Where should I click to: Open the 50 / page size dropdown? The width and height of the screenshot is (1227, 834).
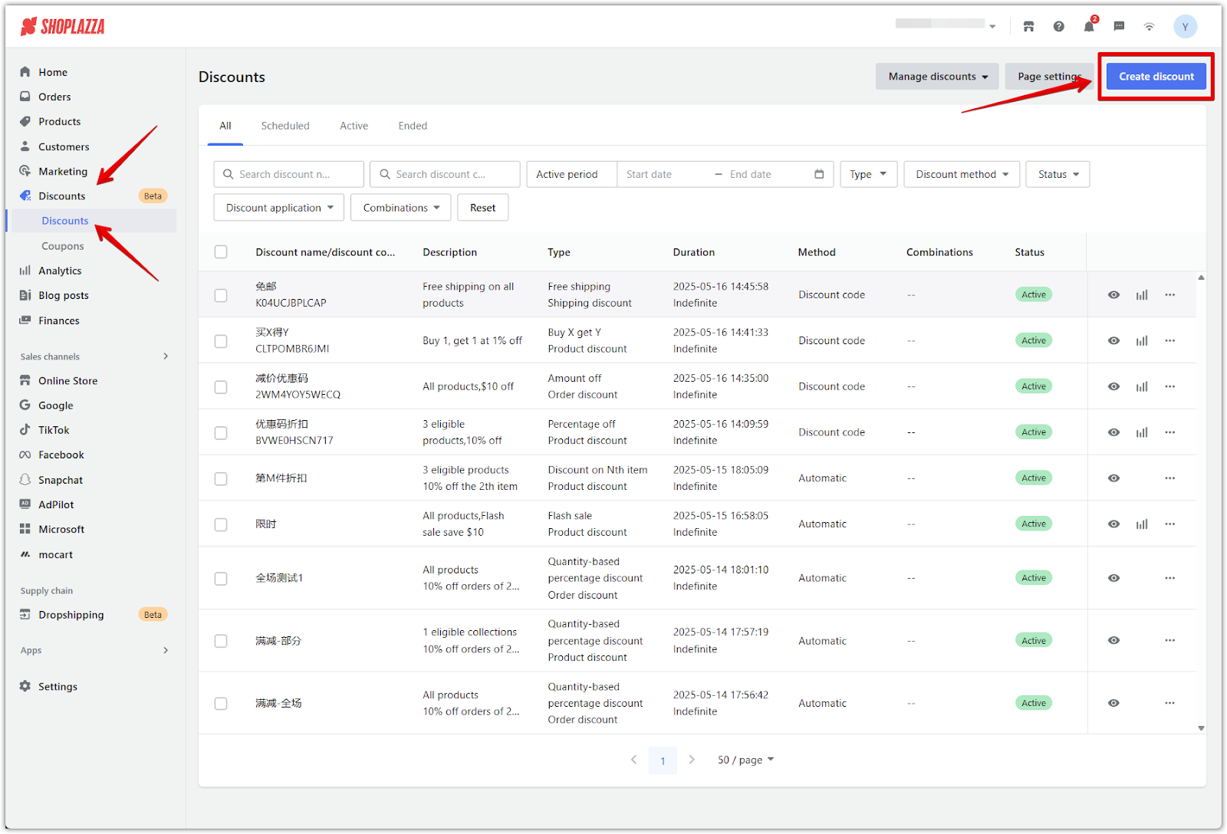coord(745,760)
